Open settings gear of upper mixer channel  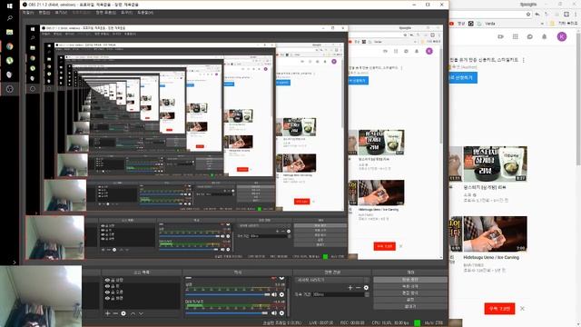[x=281, y=294]
